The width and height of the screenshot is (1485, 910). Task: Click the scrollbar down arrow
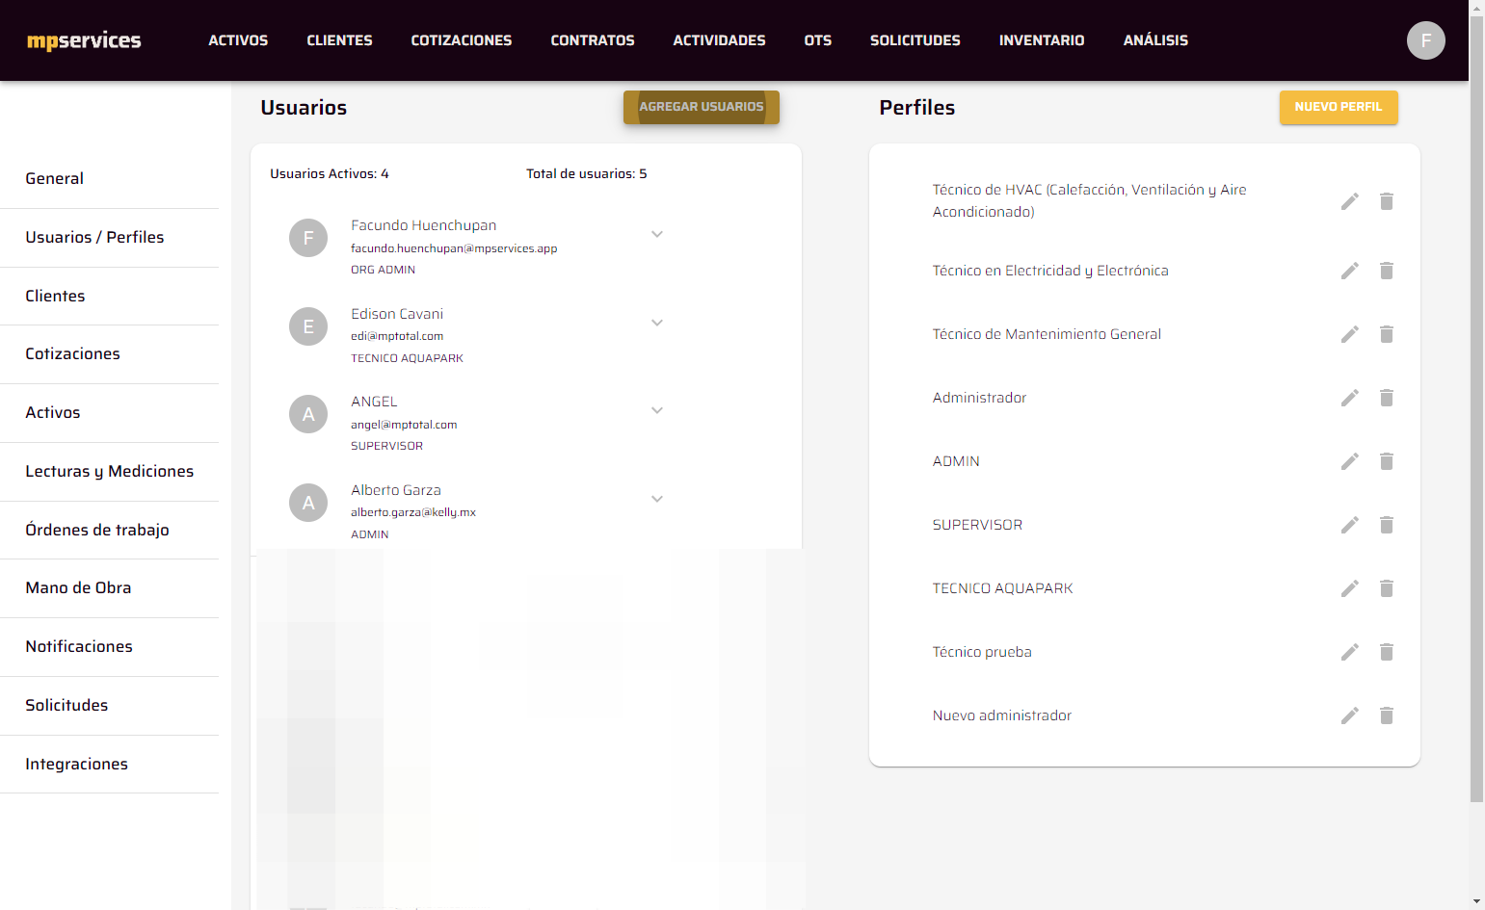click(1476, 902)
